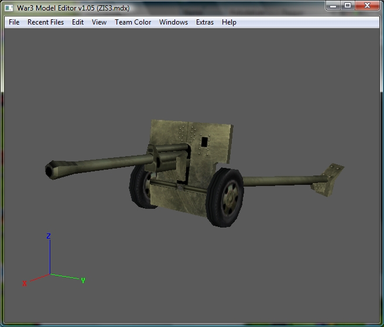Click the red X axis label
The height and width of the screenshot is (327, 384).
(25, 284)
